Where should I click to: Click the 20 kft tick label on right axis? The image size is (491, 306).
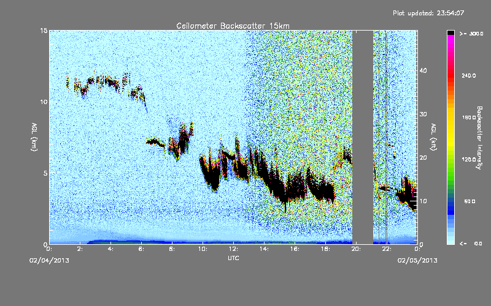tap(423, 158)
